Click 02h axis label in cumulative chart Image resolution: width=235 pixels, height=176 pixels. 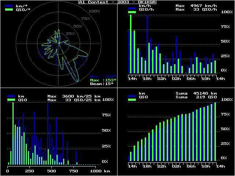coord(177,166)
